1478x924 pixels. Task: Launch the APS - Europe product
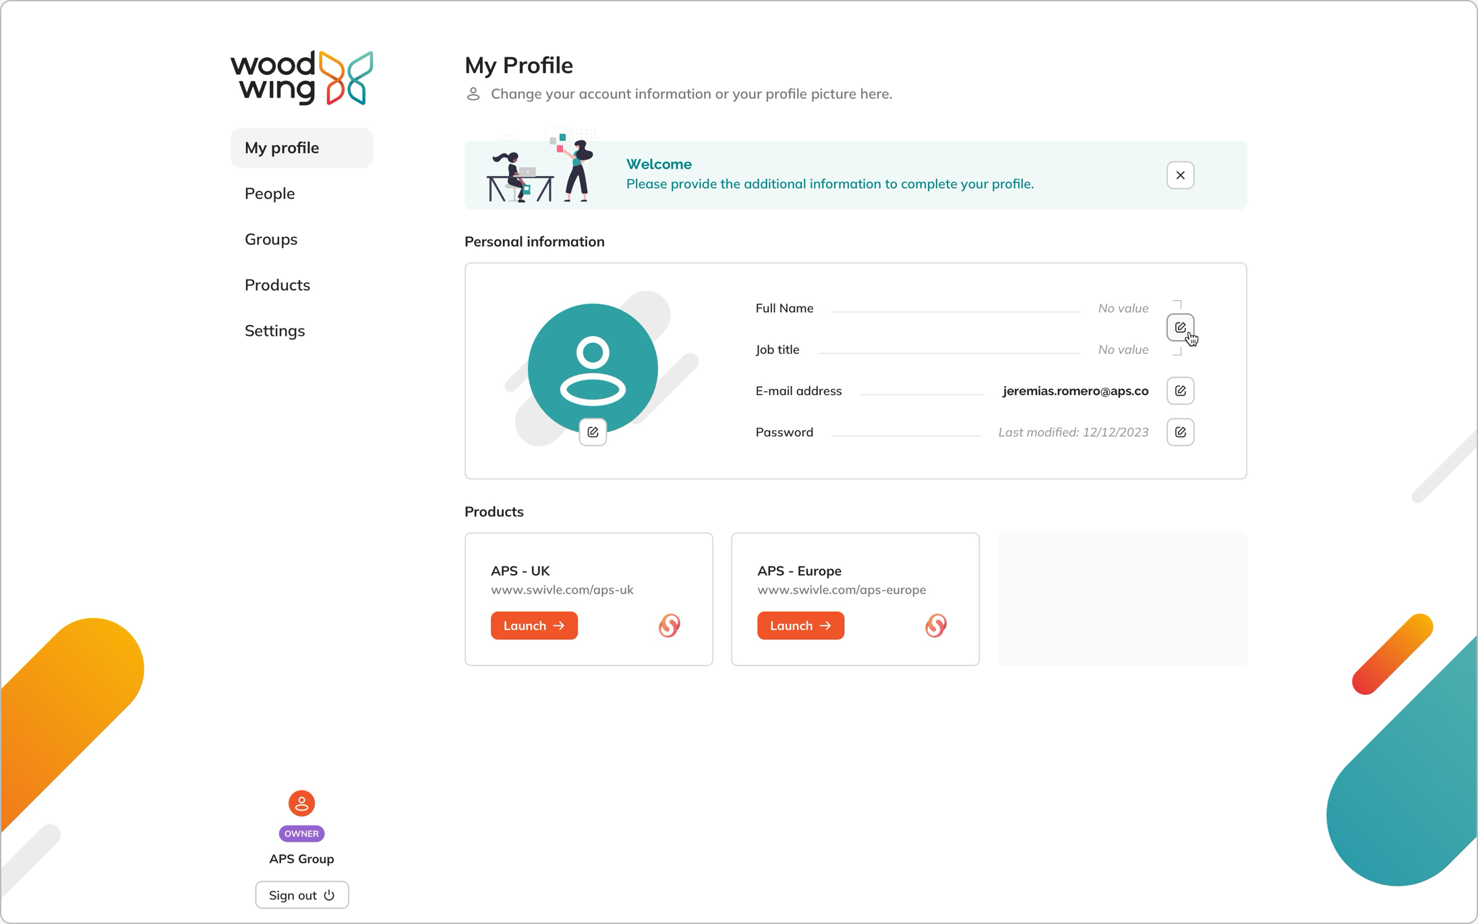pos(800,625)
